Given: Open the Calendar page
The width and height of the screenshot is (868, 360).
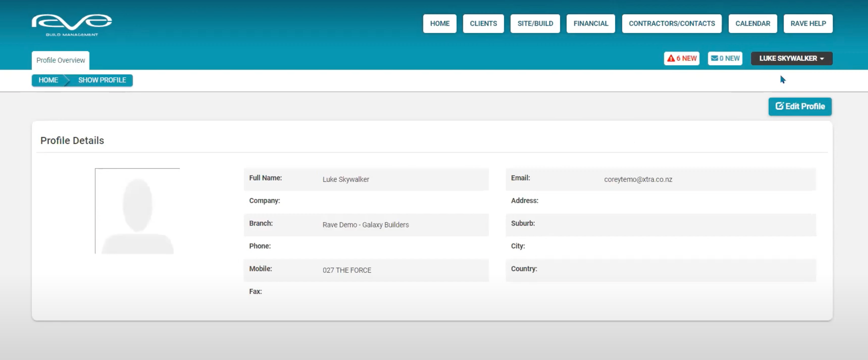Looking at the screenshot, I should click(x=753, y=24).
